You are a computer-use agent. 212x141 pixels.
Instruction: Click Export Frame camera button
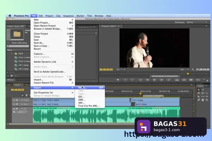[191, 80]
